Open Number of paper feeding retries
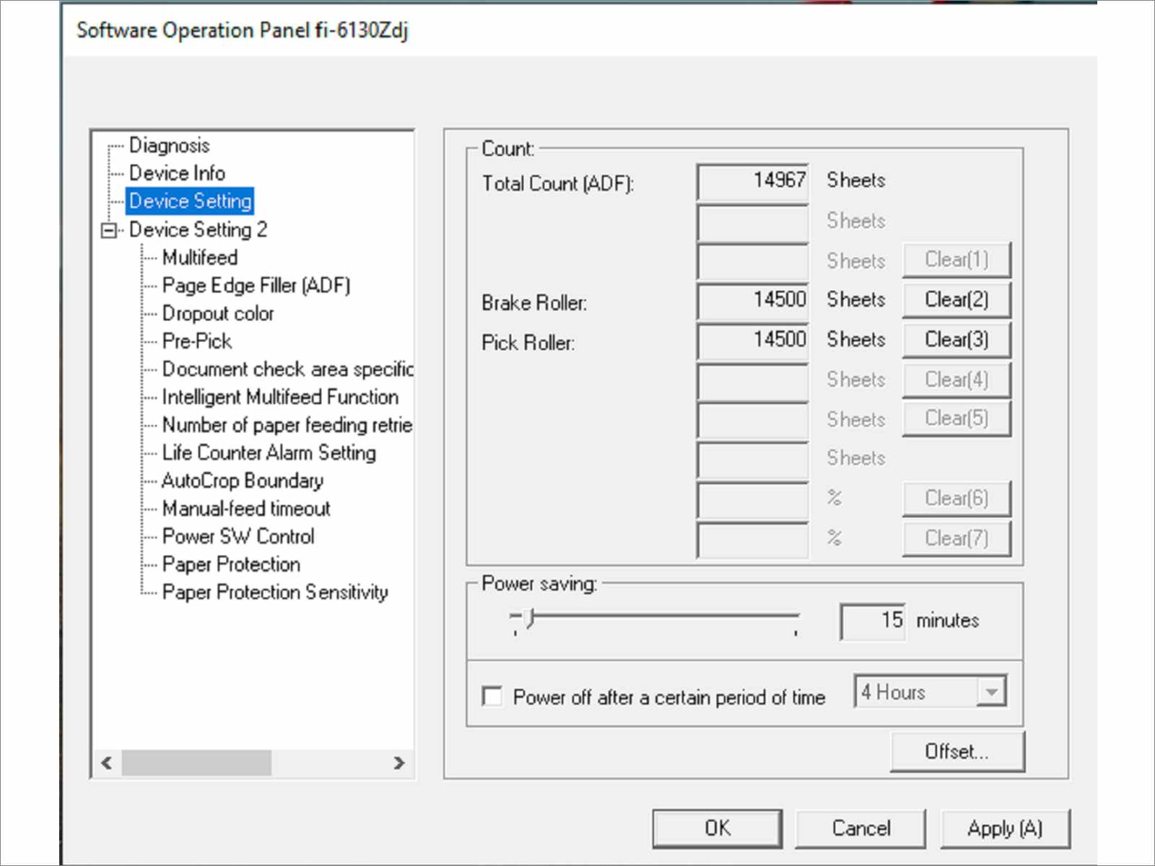Viewport: 1155px width, 866px height. [x=287, y=425]
